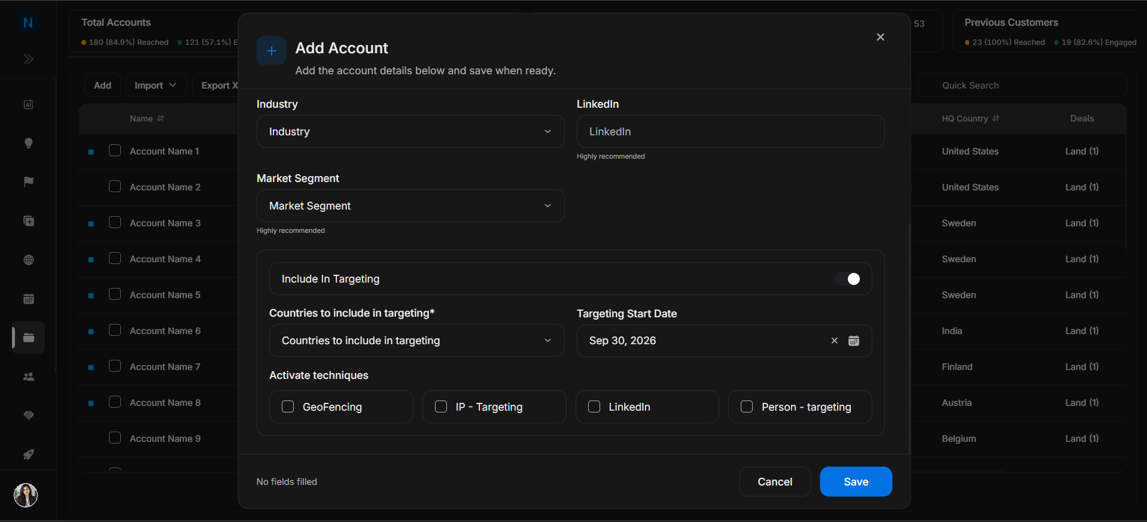Click the Austria HQ Country cell
Viewport: 1147px width, 522px height.
(x=957, y=403)
